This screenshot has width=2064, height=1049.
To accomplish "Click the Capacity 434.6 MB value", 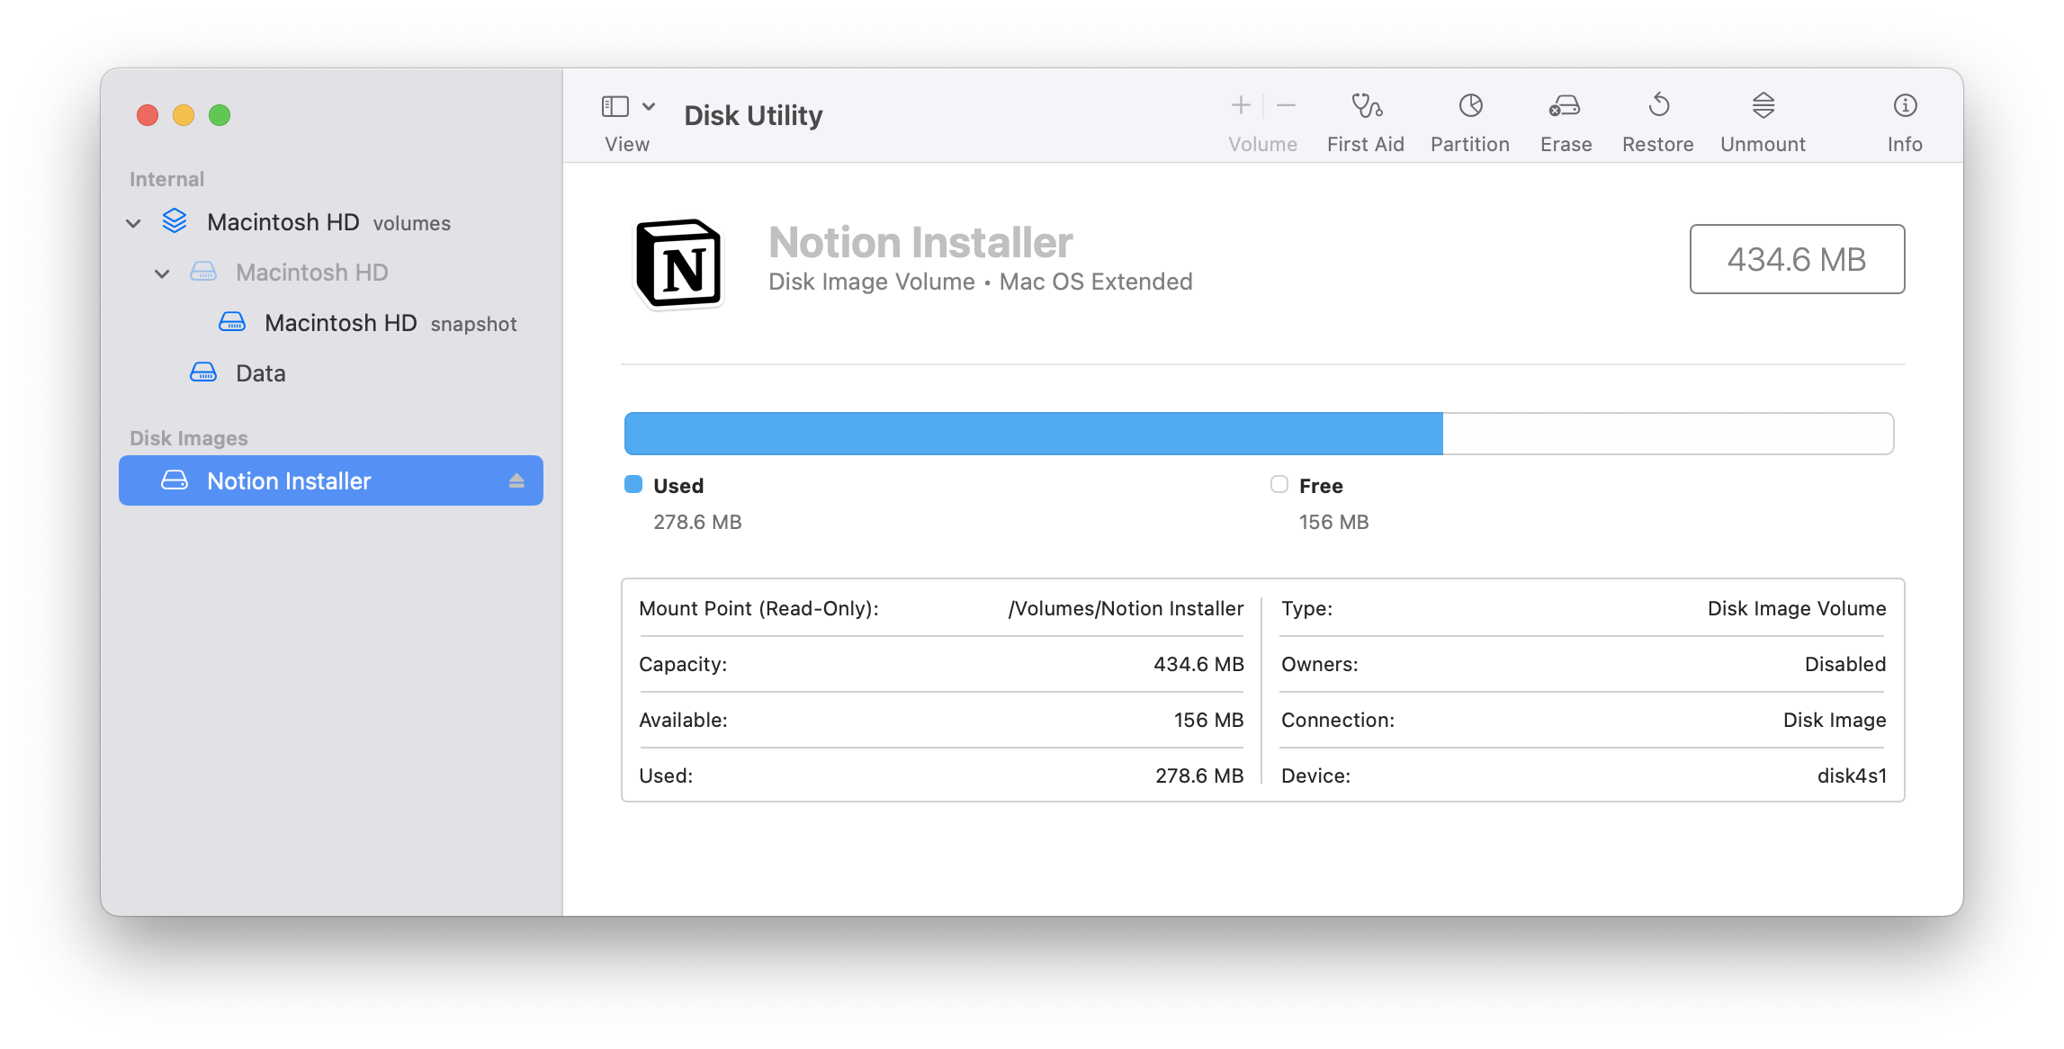I will click(x=1198, y=664).
